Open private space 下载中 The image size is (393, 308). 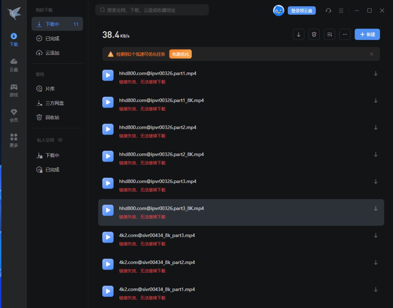coord(57,155)
